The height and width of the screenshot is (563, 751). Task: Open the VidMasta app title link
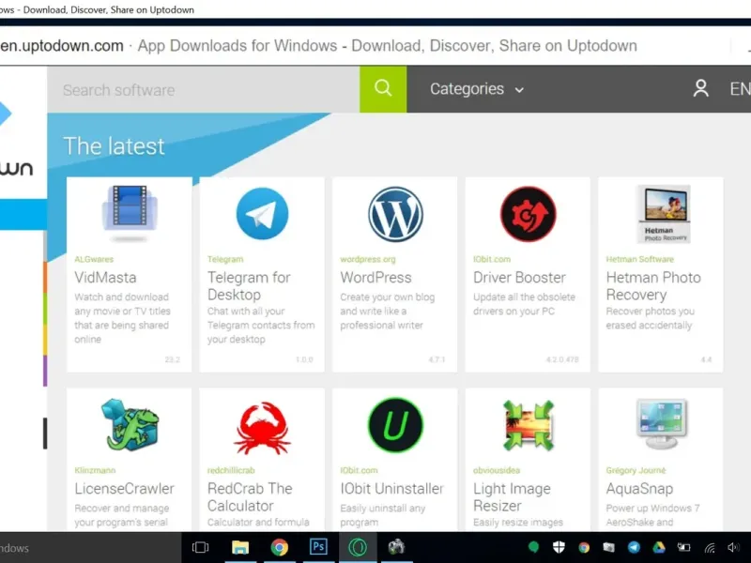tap(105, 277)
